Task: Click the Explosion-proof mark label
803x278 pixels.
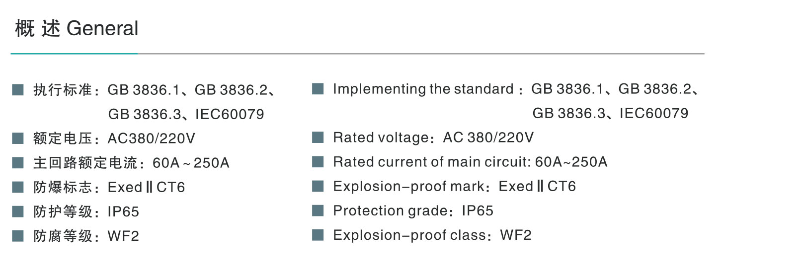Action: coord(408,186)
